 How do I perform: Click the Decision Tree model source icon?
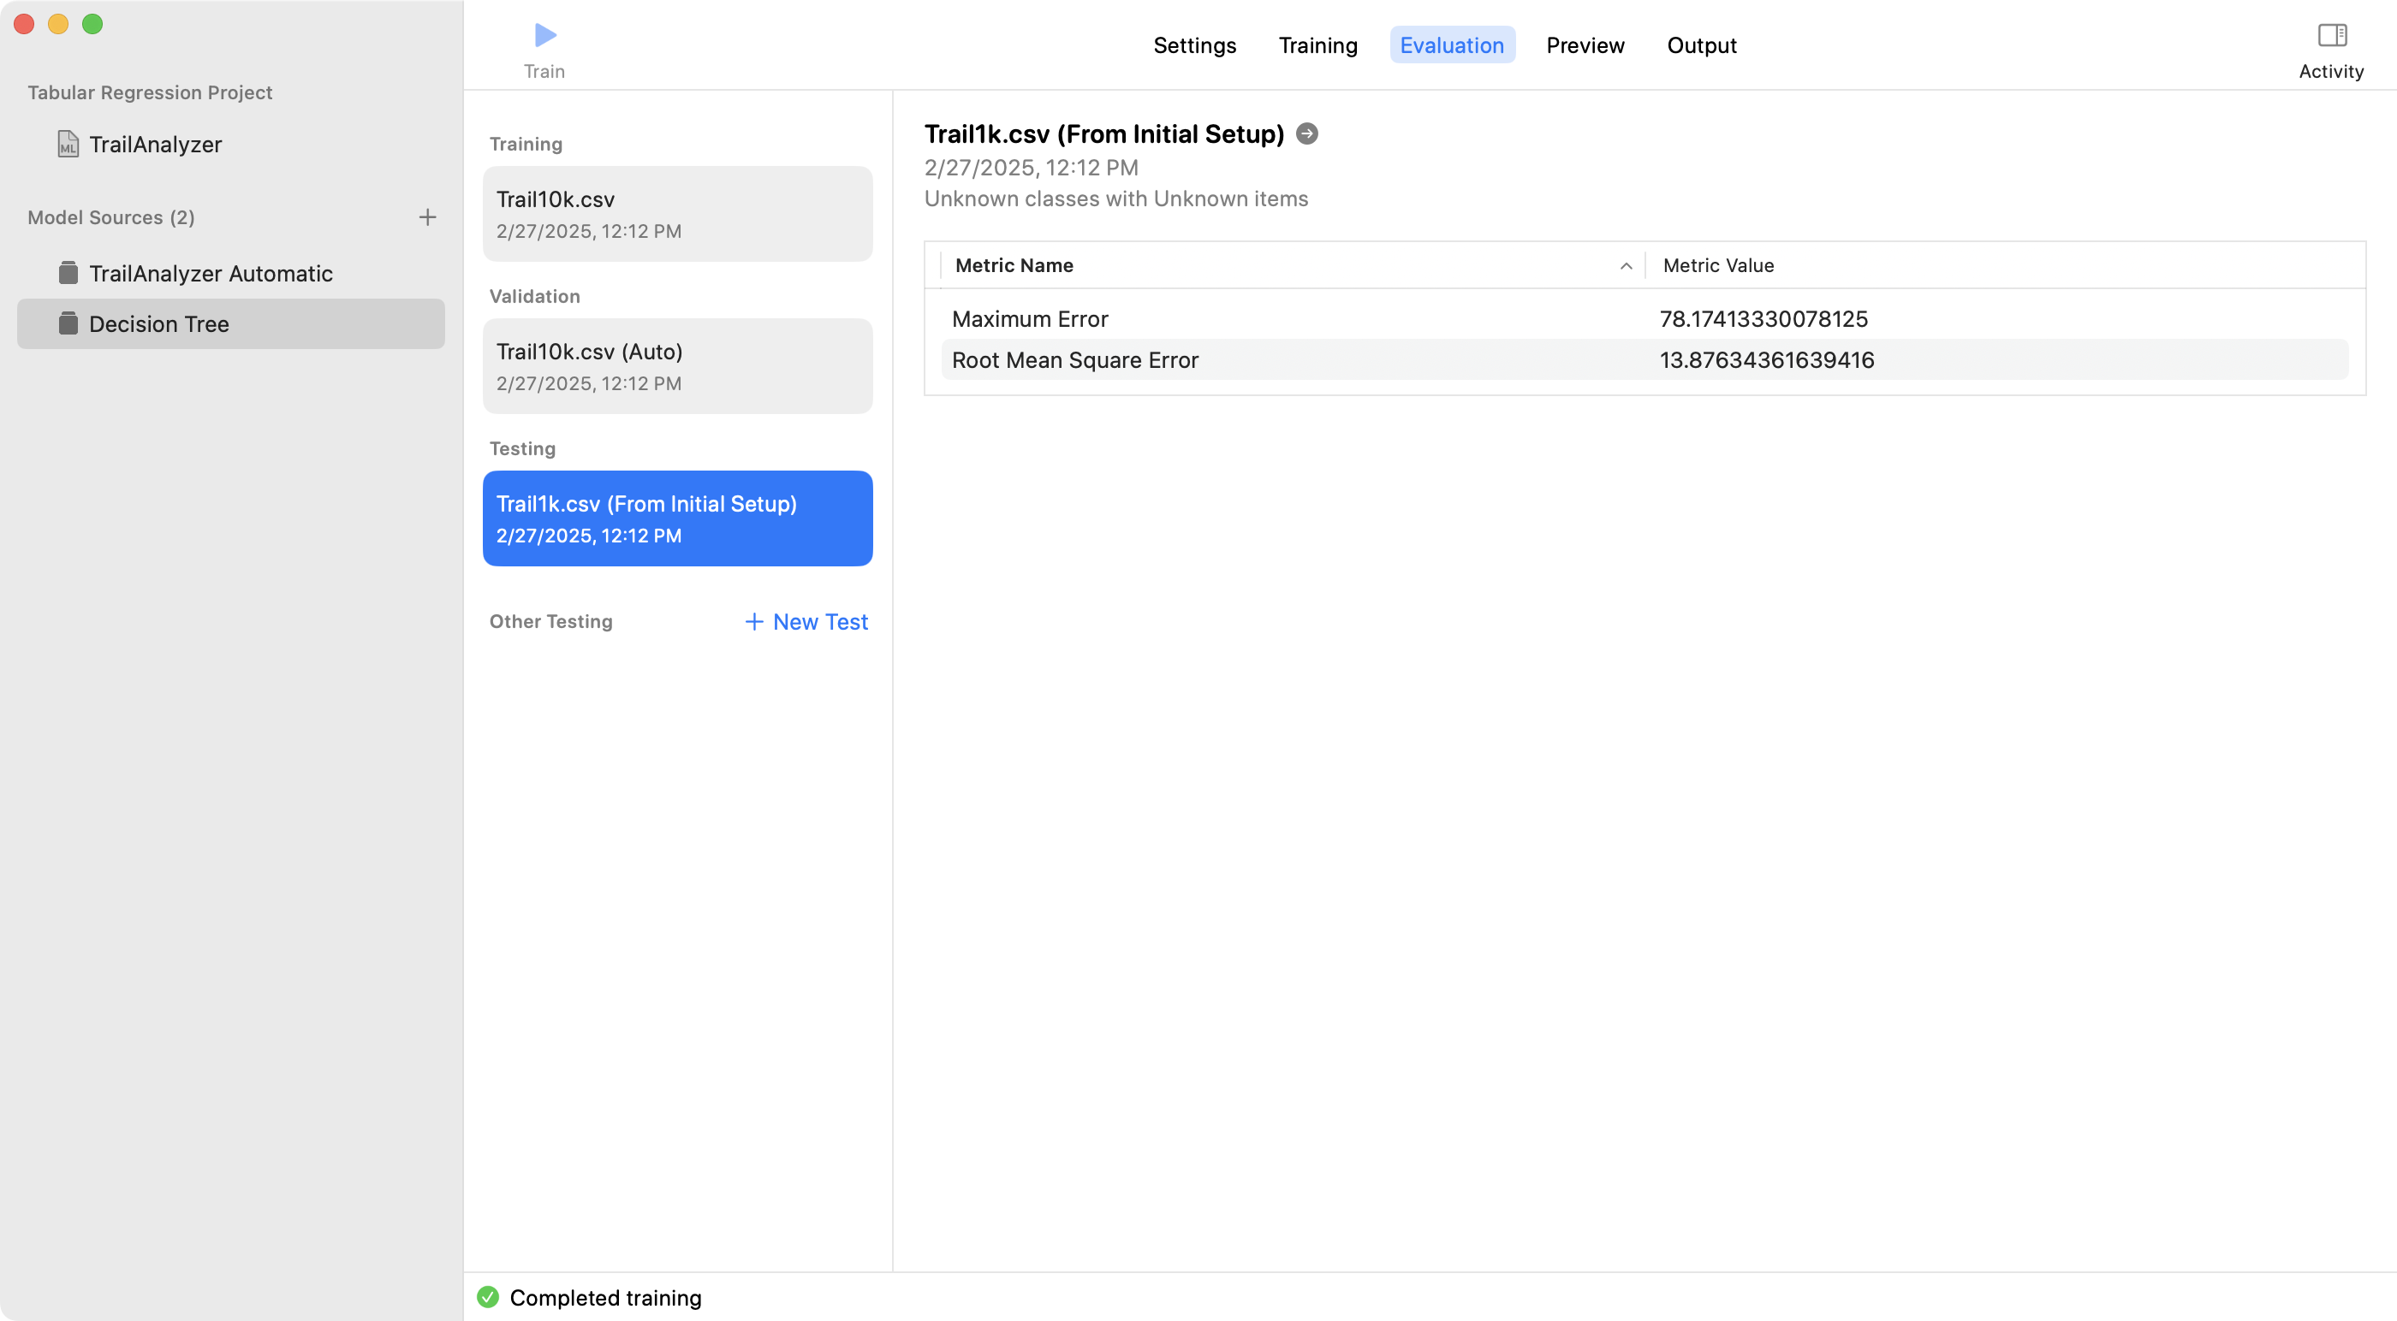pyautogui.click(x=68, y=323)
